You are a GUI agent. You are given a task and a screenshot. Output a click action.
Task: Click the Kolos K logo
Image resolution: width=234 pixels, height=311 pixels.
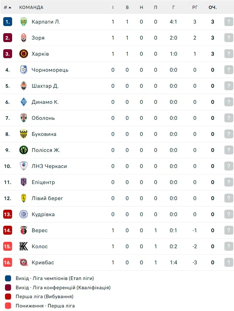(x=24, y=246)
